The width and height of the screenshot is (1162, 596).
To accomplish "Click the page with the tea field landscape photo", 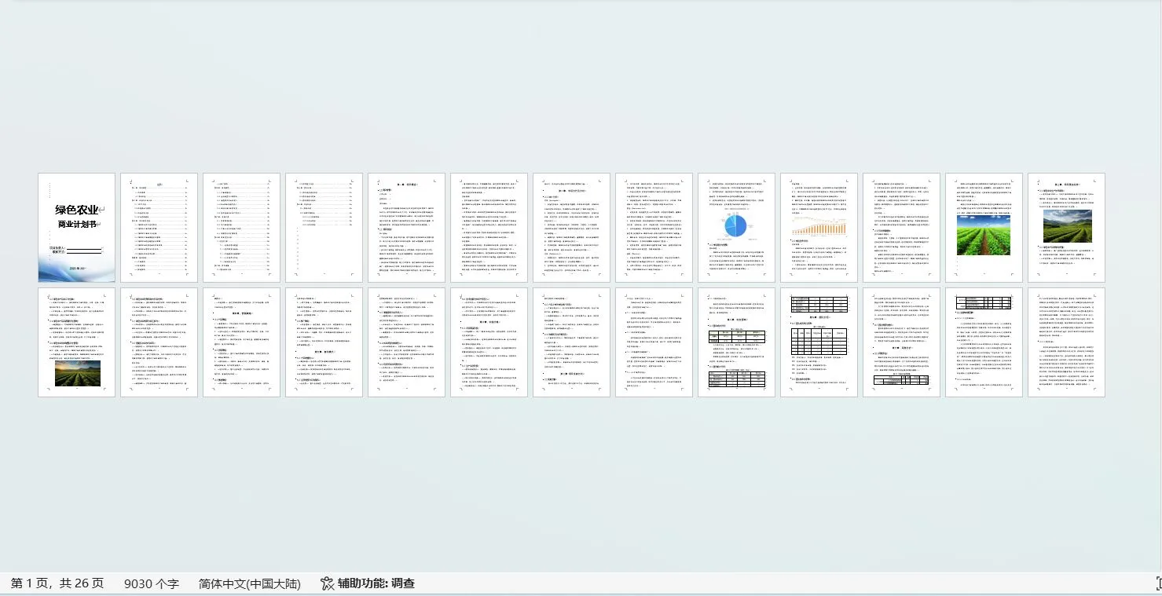I will point(1066,228).
